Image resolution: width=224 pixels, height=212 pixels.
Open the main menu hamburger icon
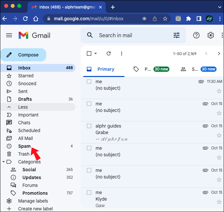(x=9, y=35)
